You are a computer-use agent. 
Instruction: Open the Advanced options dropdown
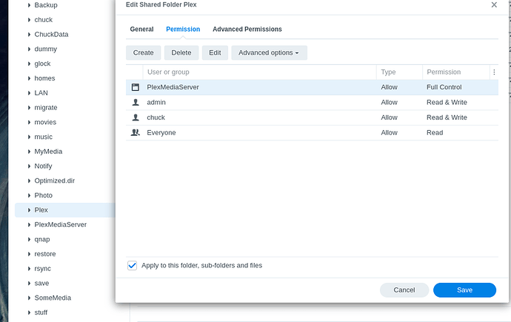pos(269,52)
